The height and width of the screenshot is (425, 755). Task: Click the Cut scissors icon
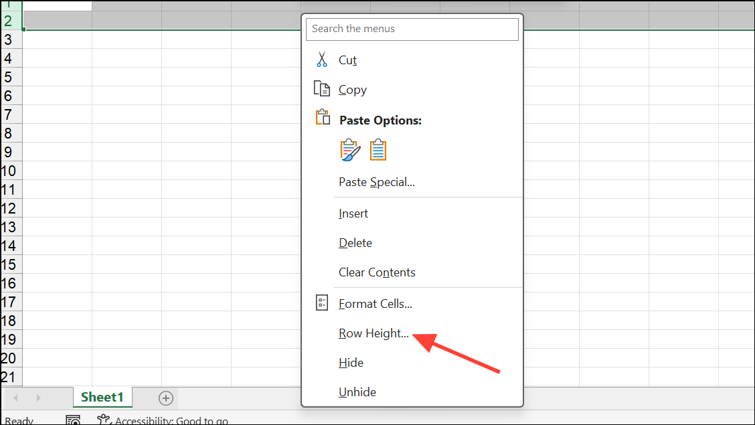coord(322,60)
